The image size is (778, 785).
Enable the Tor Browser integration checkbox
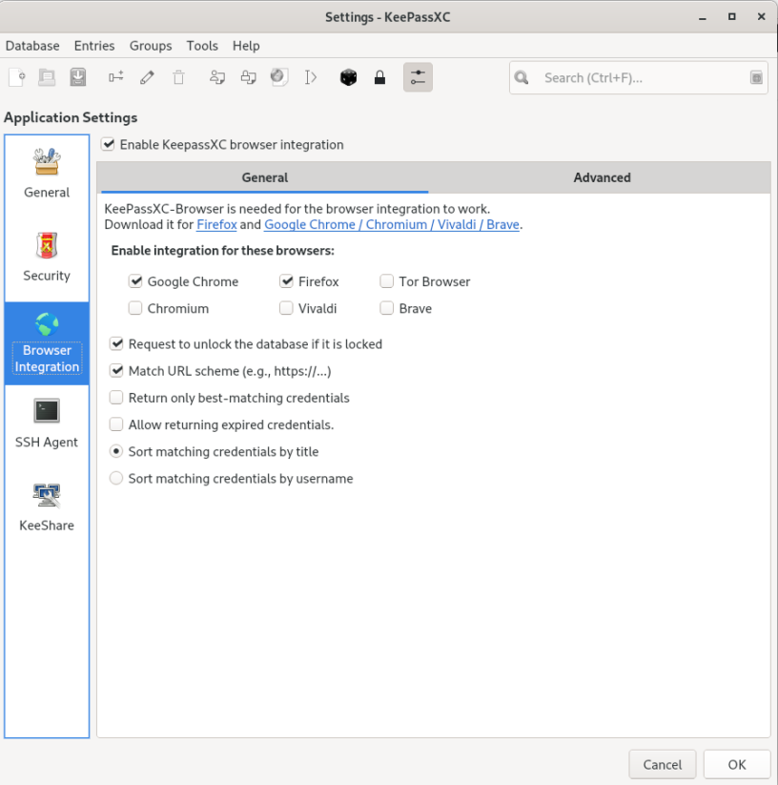pyautogui.click(x=386, y=281)
